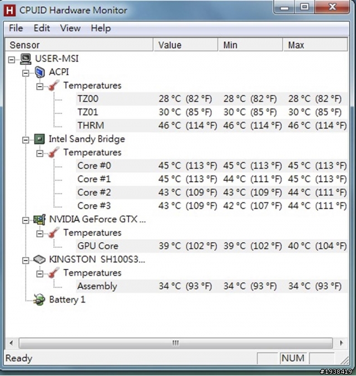The height and width of the screenshot is (376, 356).
Task: Click thermometer icon under NVIDIA GeForce GTX
Action: coord(54,233)
